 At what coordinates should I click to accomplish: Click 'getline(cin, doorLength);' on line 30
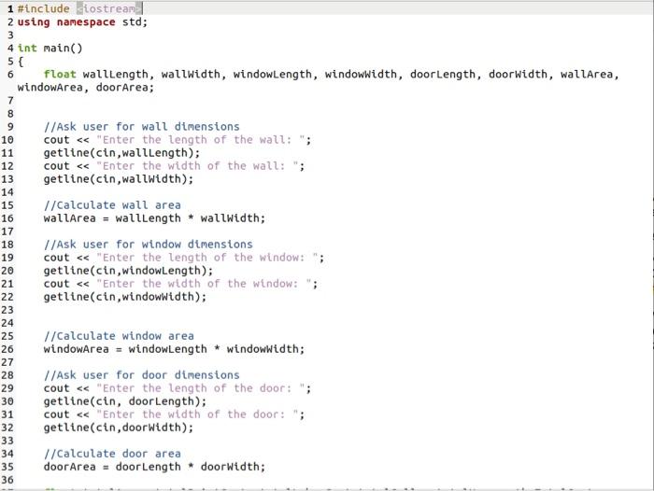[x=125, y=401]
